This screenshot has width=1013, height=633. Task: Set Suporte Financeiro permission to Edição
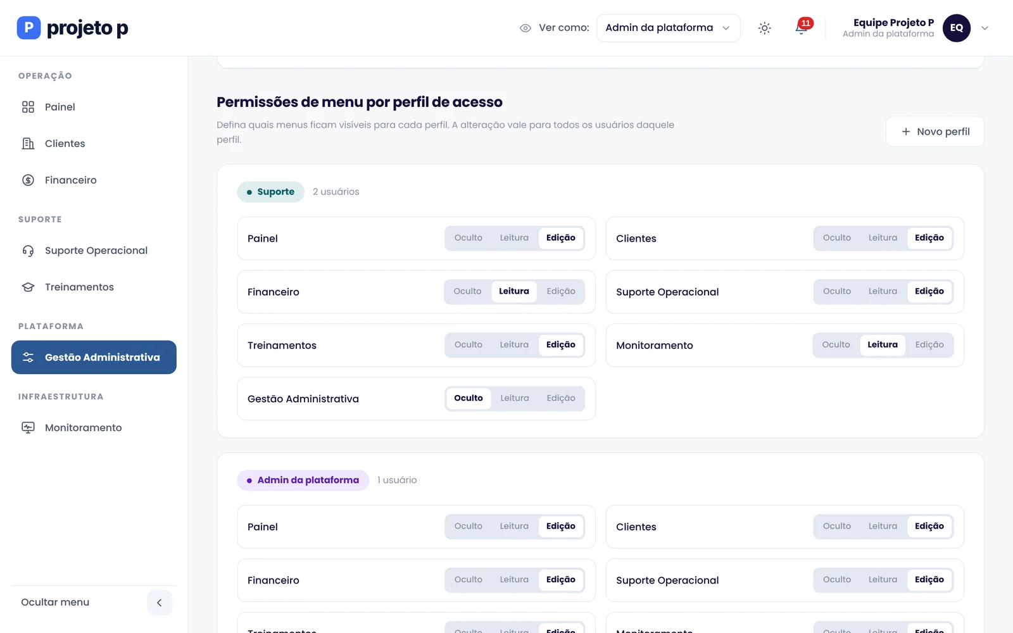click(561, 292)
